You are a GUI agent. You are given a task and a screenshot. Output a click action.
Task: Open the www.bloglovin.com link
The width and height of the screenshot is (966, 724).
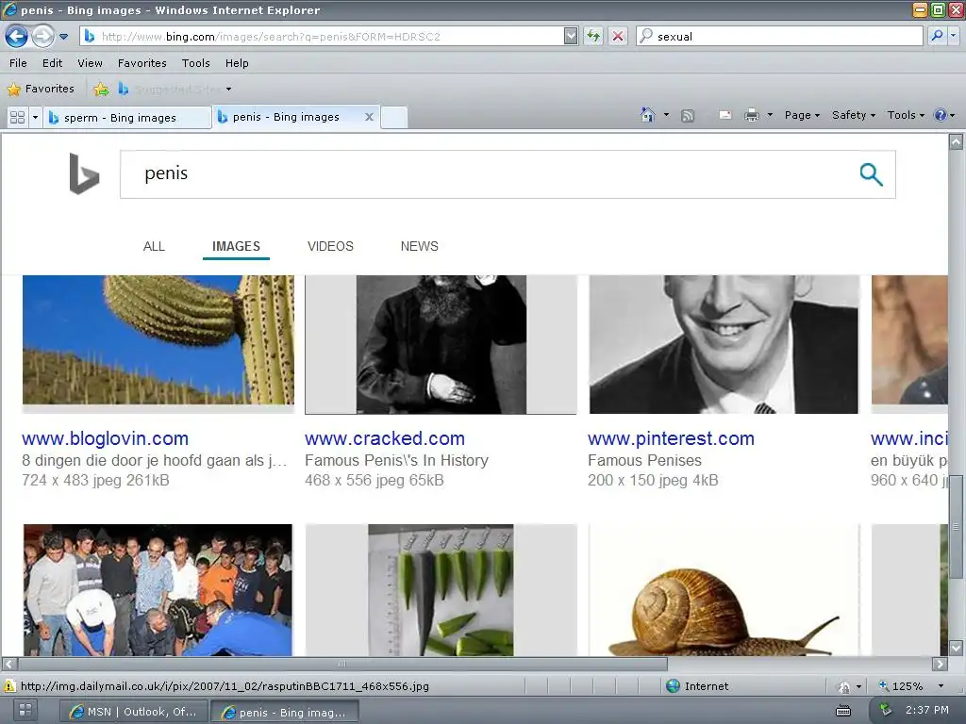click(106, 438)
